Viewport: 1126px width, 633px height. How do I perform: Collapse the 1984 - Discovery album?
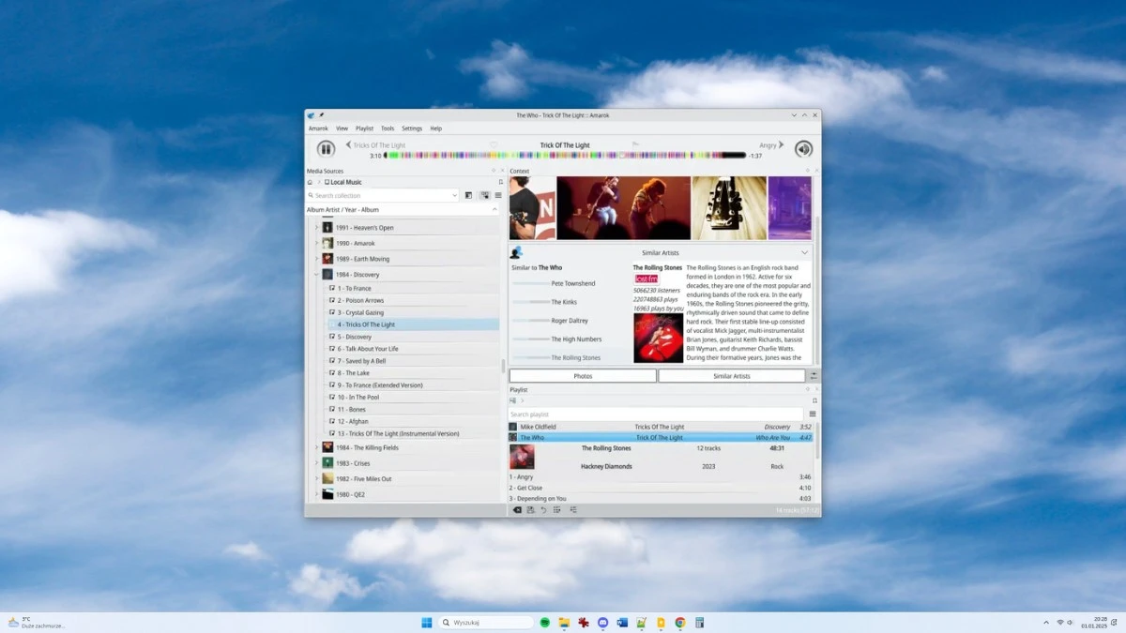coord(316,275)
